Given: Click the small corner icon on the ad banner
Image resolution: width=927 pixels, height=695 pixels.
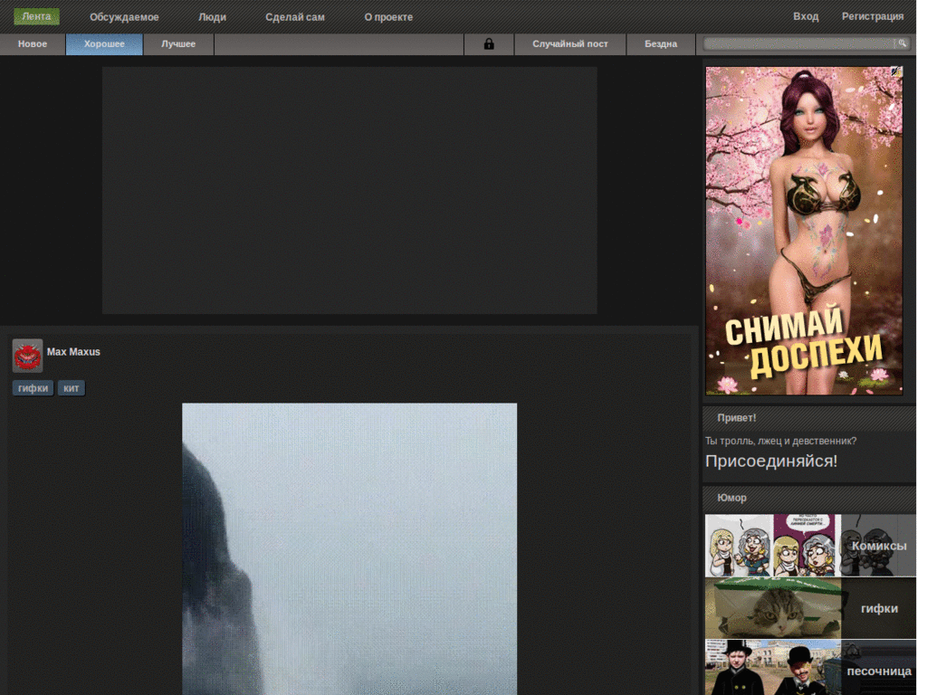Looking at the screenshot, I should tap(895, 71).
